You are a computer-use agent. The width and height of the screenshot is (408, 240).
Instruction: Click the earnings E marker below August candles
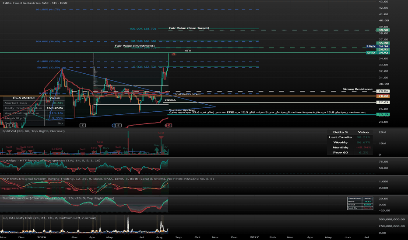tap(169, 125)
